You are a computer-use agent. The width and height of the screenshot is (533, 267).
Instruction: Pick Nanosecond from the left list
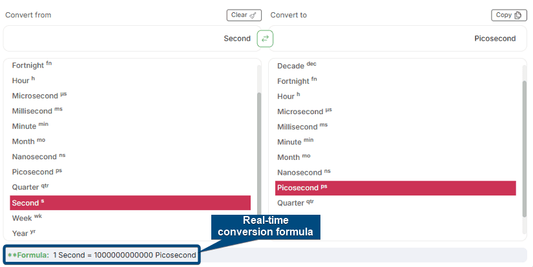[34, 157]
